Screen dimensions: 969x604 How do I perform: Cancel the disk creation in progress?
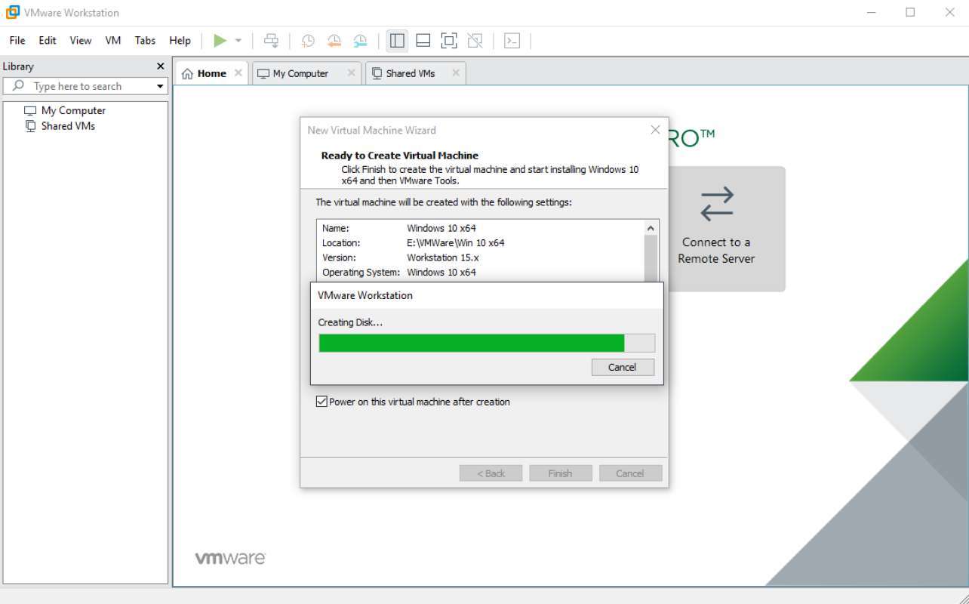tap(622, 367)
